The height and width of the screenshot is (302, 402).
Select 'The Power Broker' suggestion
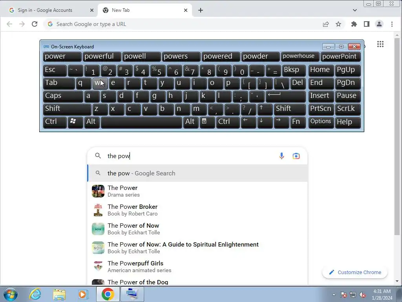click(197, 210)
